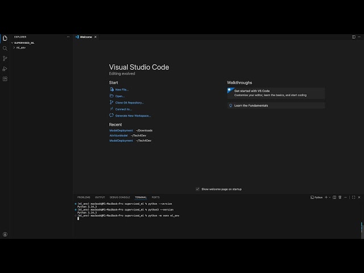This screenshot has height=273, width=364.
Task: Click the Python terminal profile icon
Action: pyautogui.click(x=312, y=197)
